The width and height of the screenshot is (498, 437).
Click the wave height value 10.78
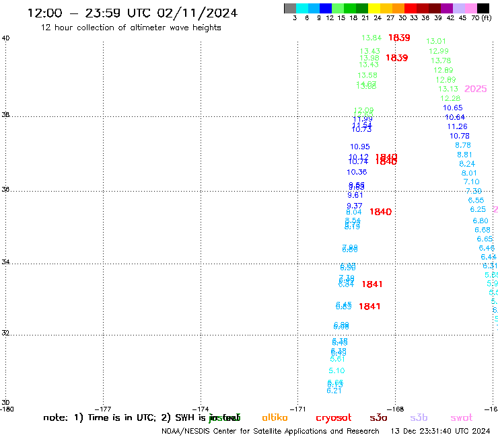point(459,136)
